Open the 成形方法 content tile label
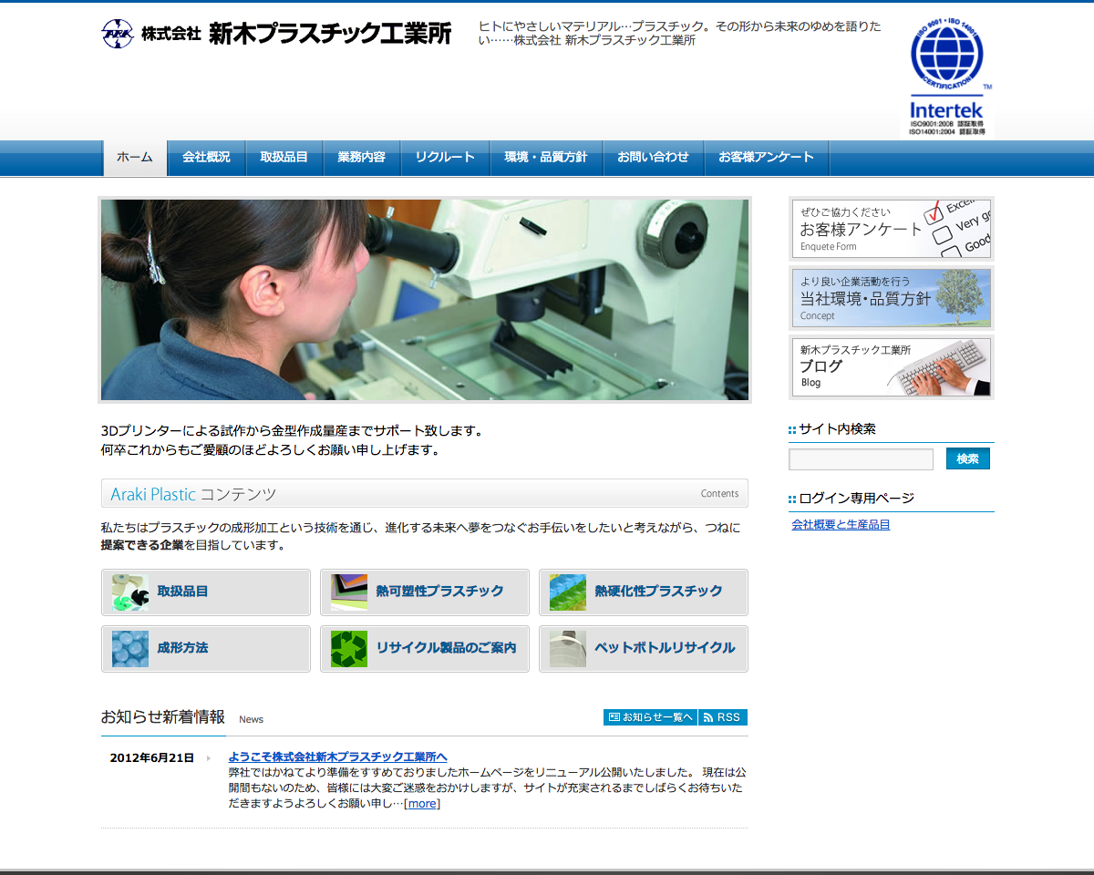 pyautogui.click(x=183, y=648)
